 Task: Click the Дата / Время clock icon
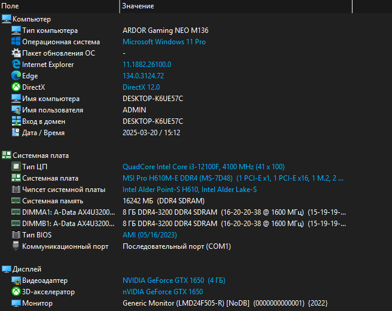pos(16,132)
